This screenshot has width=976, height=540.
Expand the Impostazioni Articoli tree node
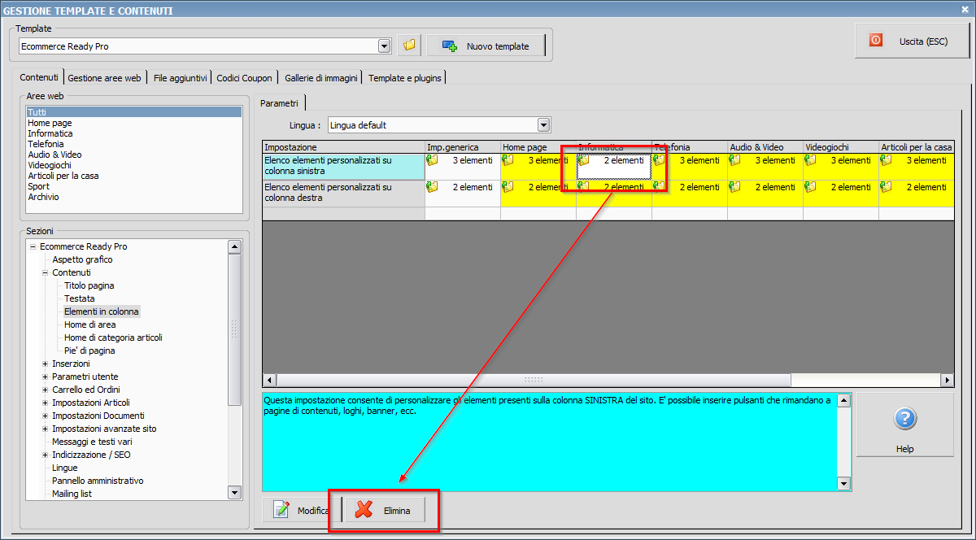[46, 403]
